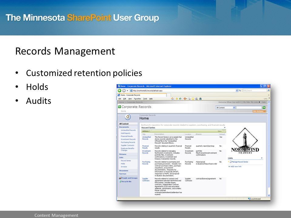Click the refresh arrows beside the address bar
The image size is (291, 218).
click(x=240, y=91)
